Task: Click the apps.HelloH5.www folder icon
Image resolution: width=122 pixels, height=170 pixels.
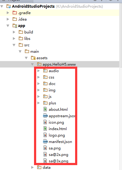Action: click(39, 64)
